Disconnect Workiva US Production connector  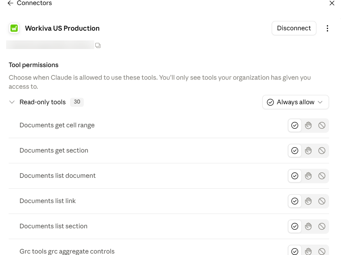pyautogui.click(x=294, y=28)
